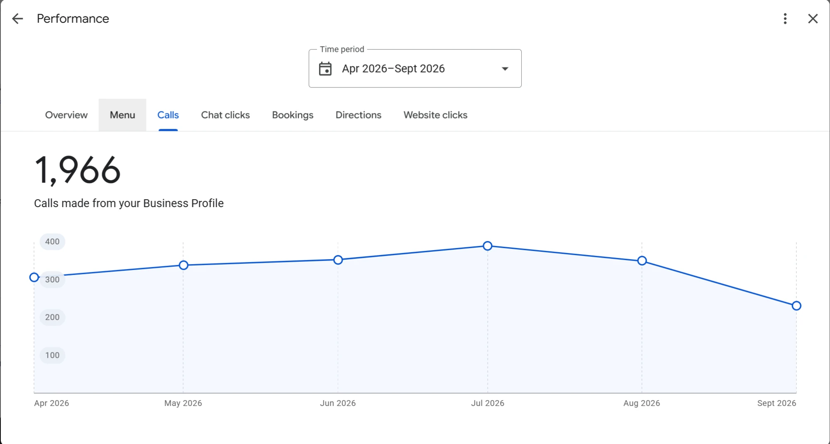Open the three-dot more options menu
Image resolution: width=830 pixels, height=444 pixels.
(x=785, y=19)
